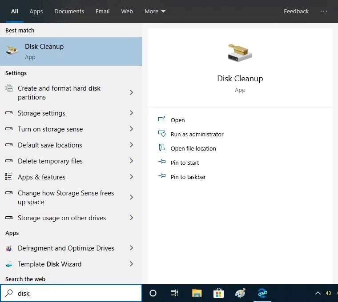Click Run as administrator
This screenshot has width=338, height=302.
(x=197, y=134)
